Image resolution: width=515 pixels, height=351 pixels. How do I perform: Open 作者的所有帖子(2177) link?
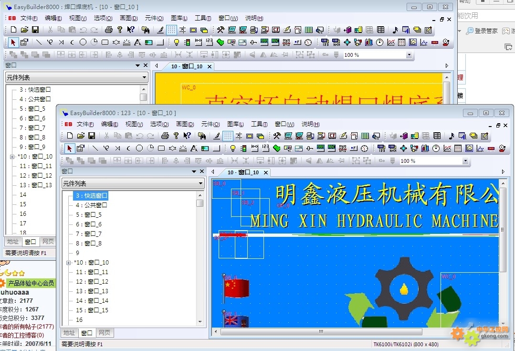coord(27,326)
